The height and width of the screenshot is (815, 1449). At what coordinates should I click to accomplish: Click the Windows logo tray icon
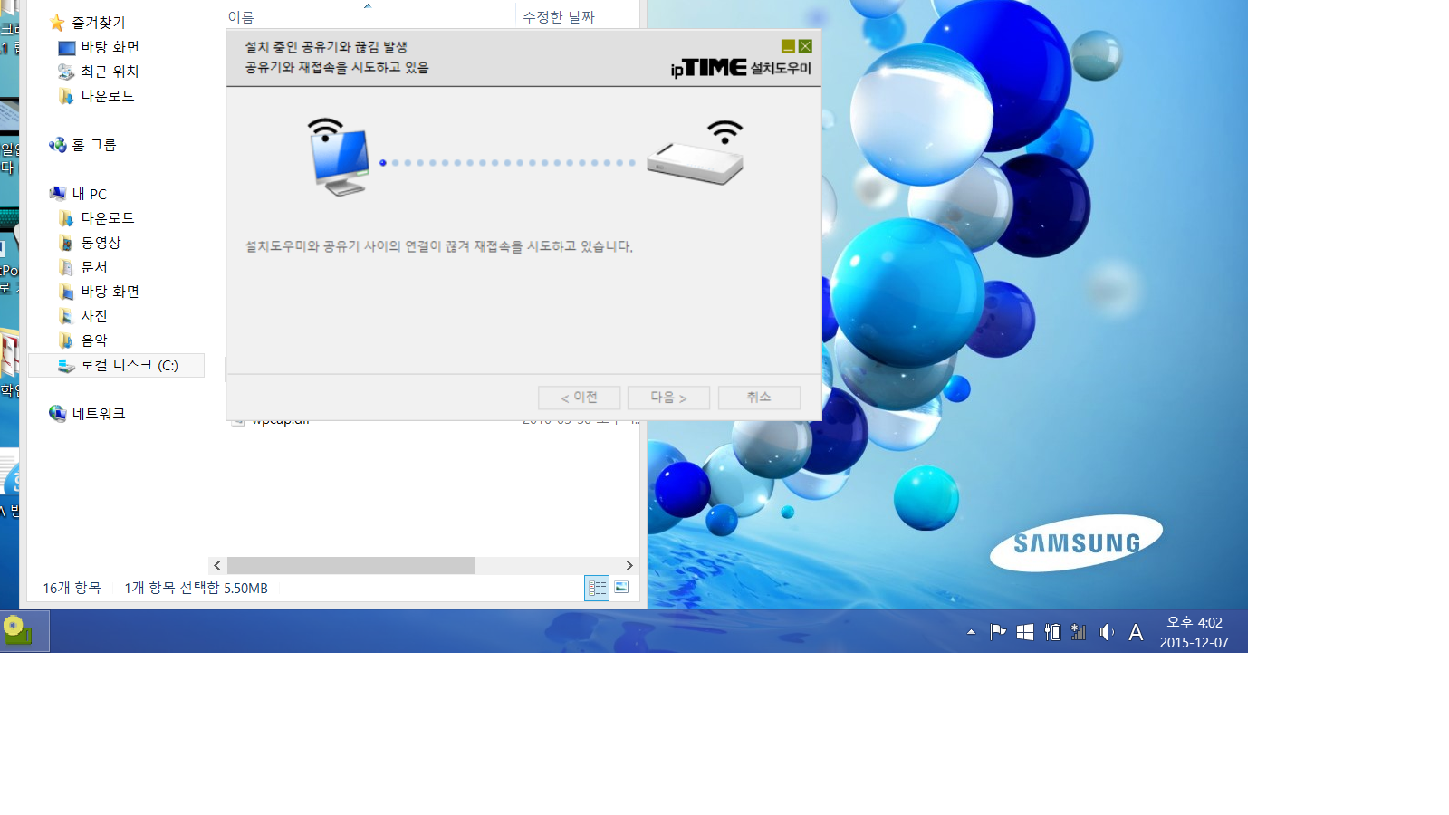1025,632
